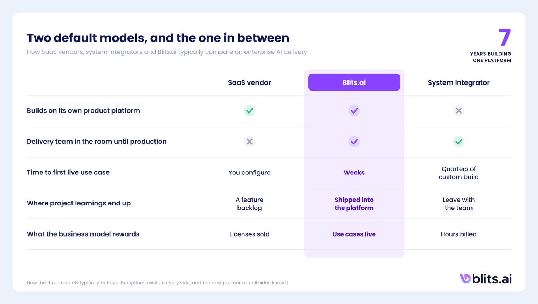Click purple checkmark for Builds on own platform
Image resolution: width=538 pixels, height=304 pixels.
click(x=354, y=111)
